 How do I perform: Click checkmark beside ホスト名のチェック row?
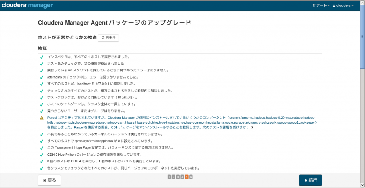tap(42, 64)
